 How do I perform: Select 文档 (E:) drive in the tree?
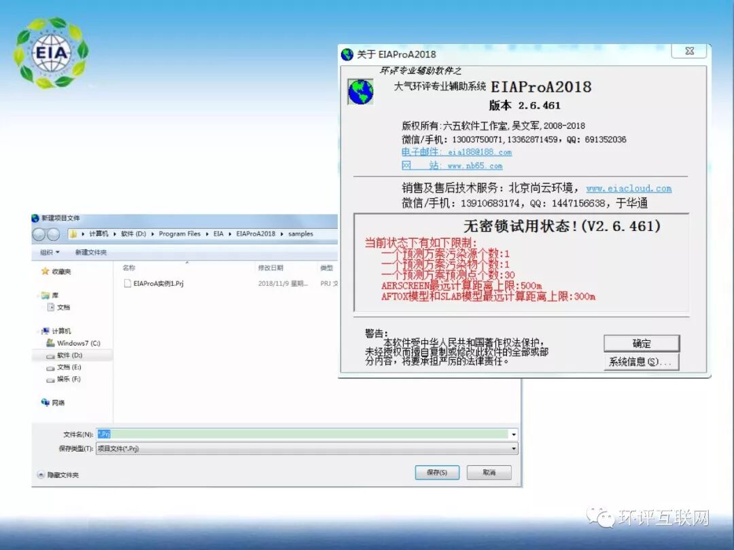point(69,367)
